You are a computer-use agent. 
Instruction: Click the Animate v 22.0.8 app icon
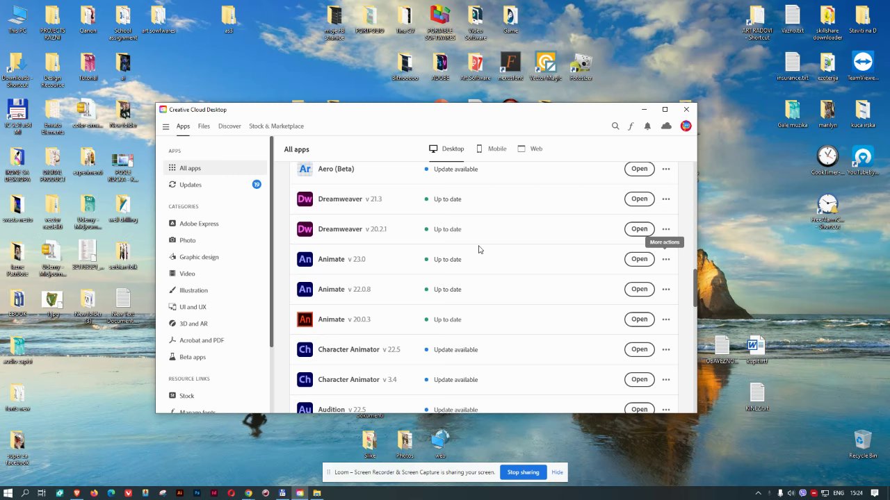(305, 290)
